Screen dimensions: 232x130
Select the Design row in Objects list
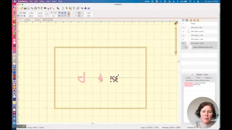[199, 23]
